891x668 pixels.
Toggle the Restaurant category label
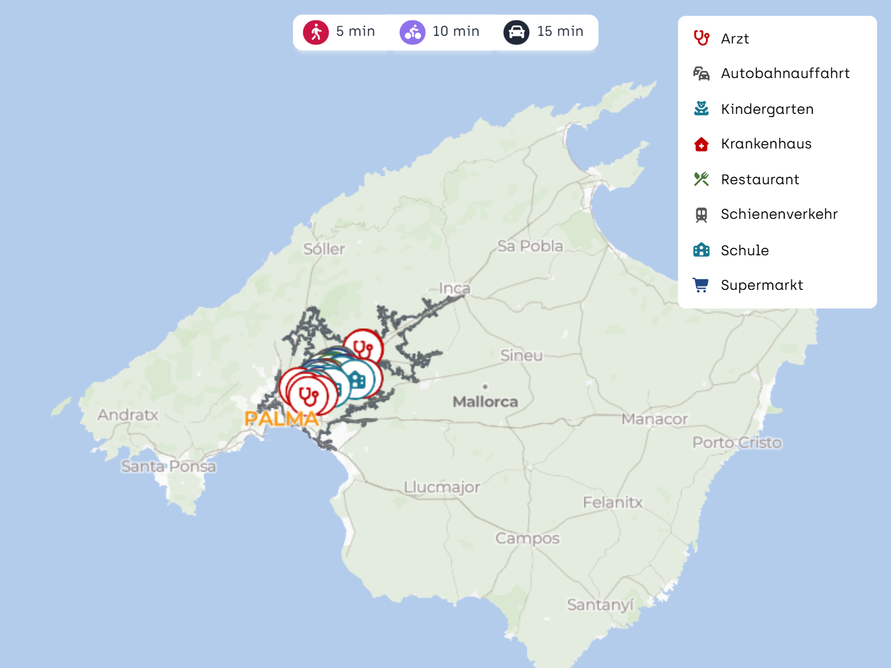point(760,179)
